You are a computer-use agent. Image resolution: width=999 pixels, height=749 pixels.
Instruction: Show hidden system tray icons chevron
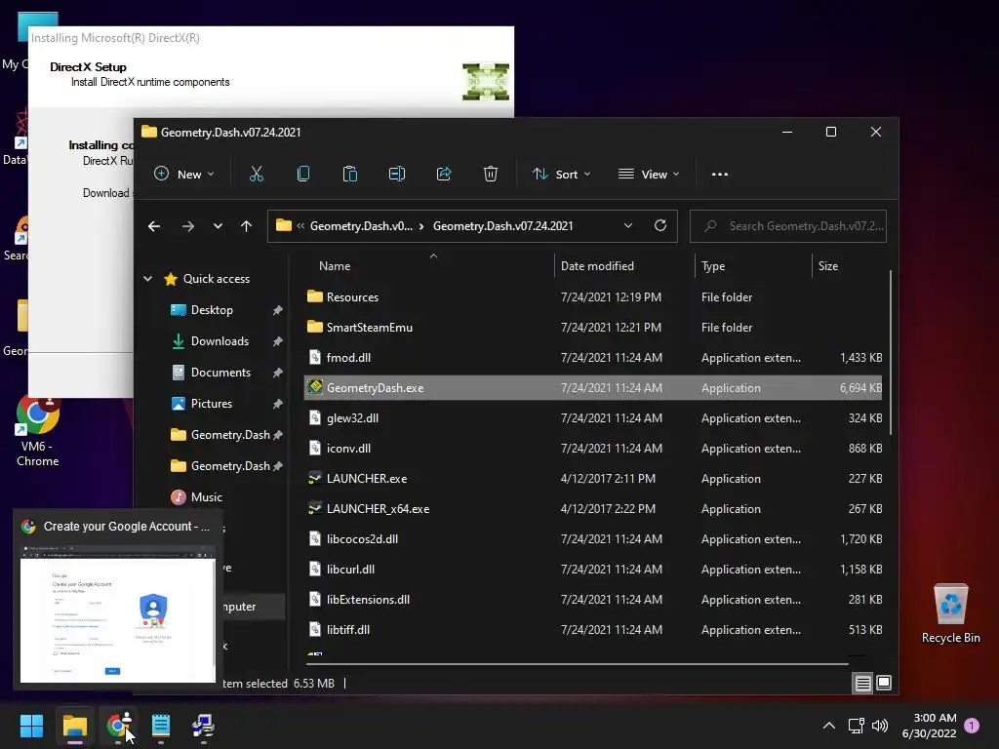829,726
